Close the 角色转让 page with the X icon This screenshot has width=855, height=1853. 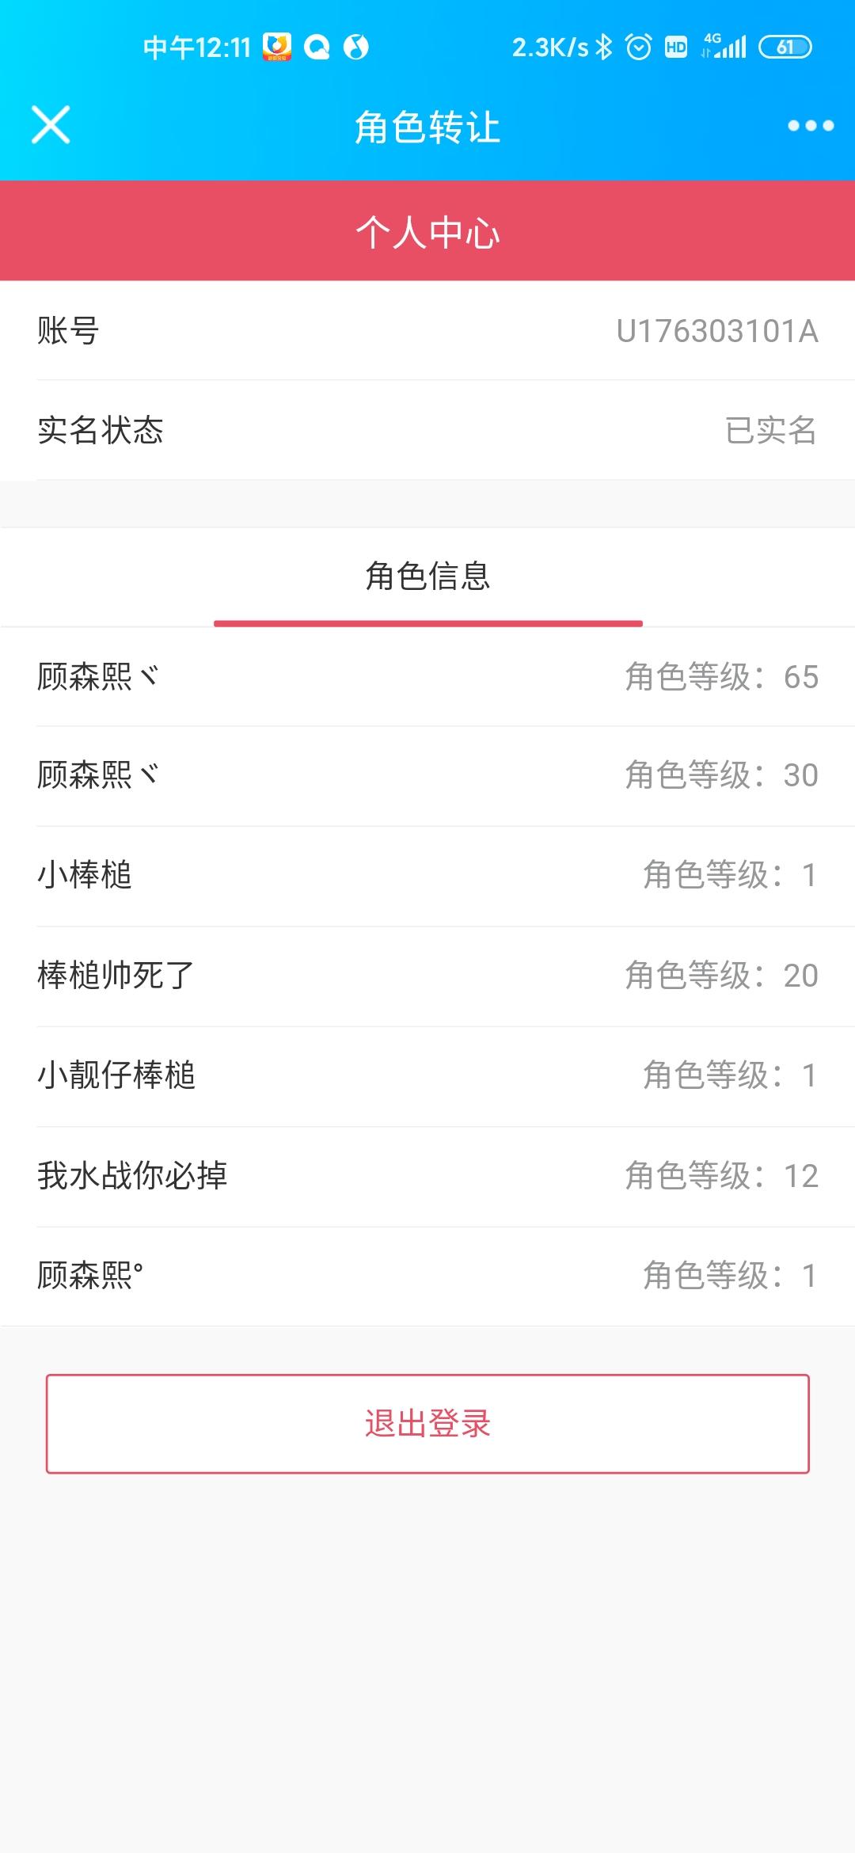pyautogui.click(x=51, y=125)
